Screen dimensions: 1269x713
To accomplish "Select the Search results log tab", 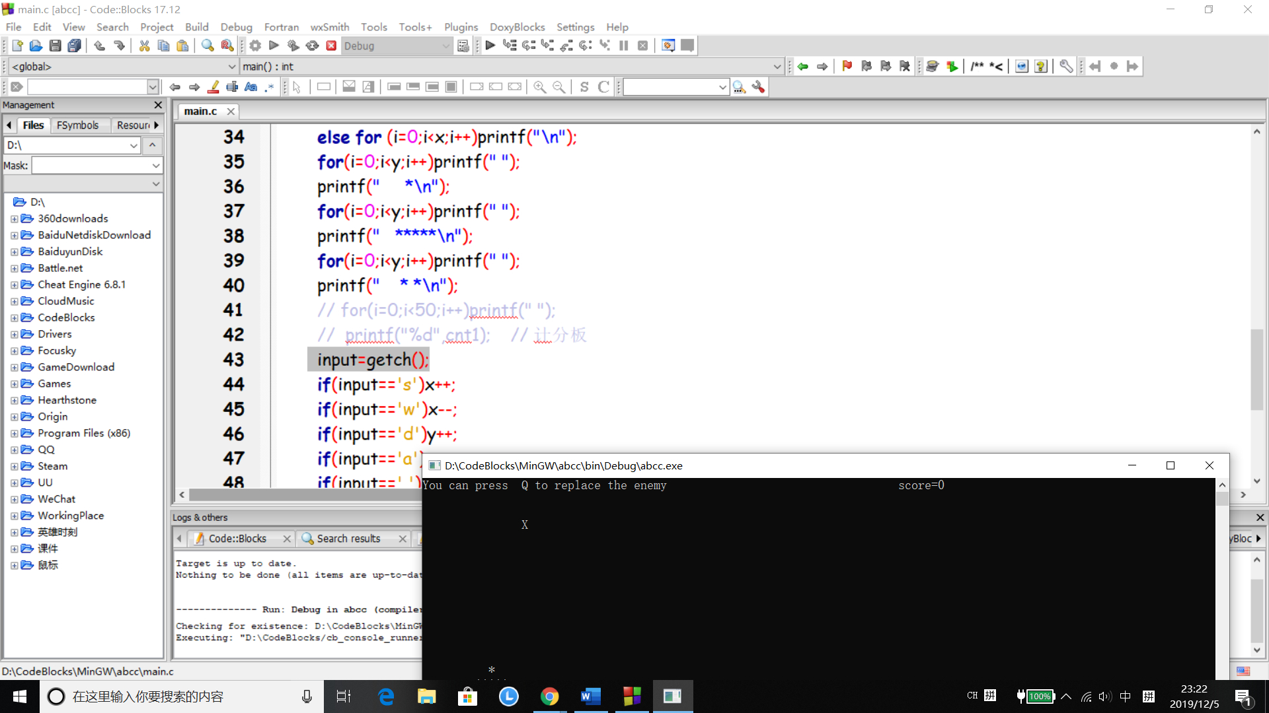I will 348,539.
